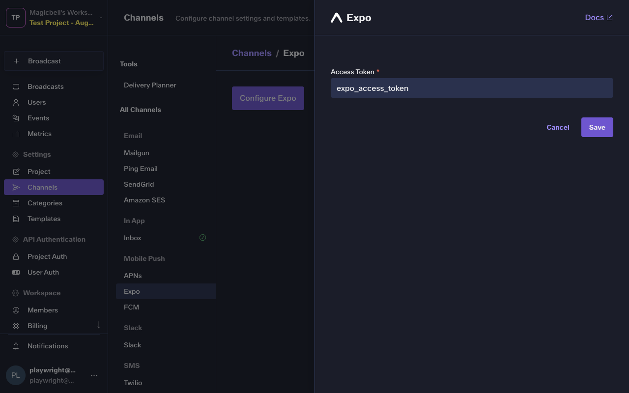This screenshot has width=629, height=393.
Task: Click the Members icon in sidebar
Action: tap(16, 310)
